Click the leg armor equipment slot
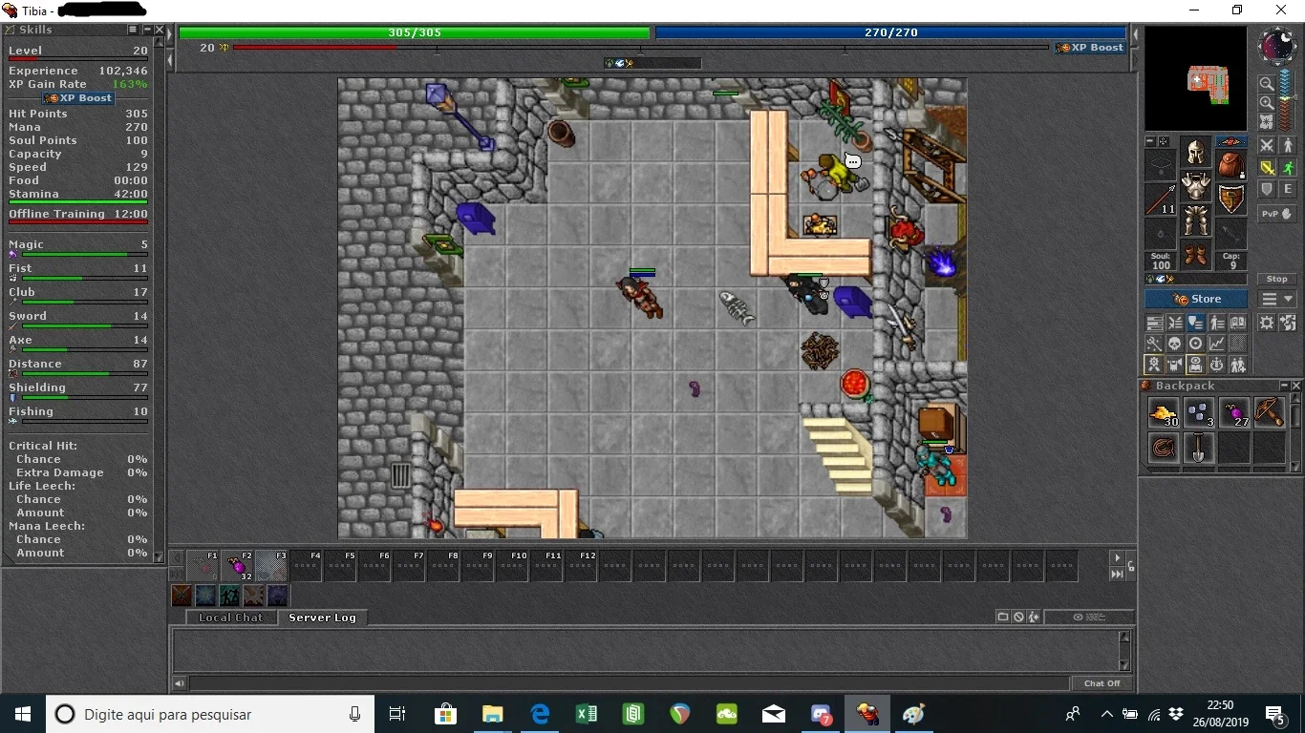Image resolution: width=1305 pixels, height=733 pixels. [x=1196, y=220]
